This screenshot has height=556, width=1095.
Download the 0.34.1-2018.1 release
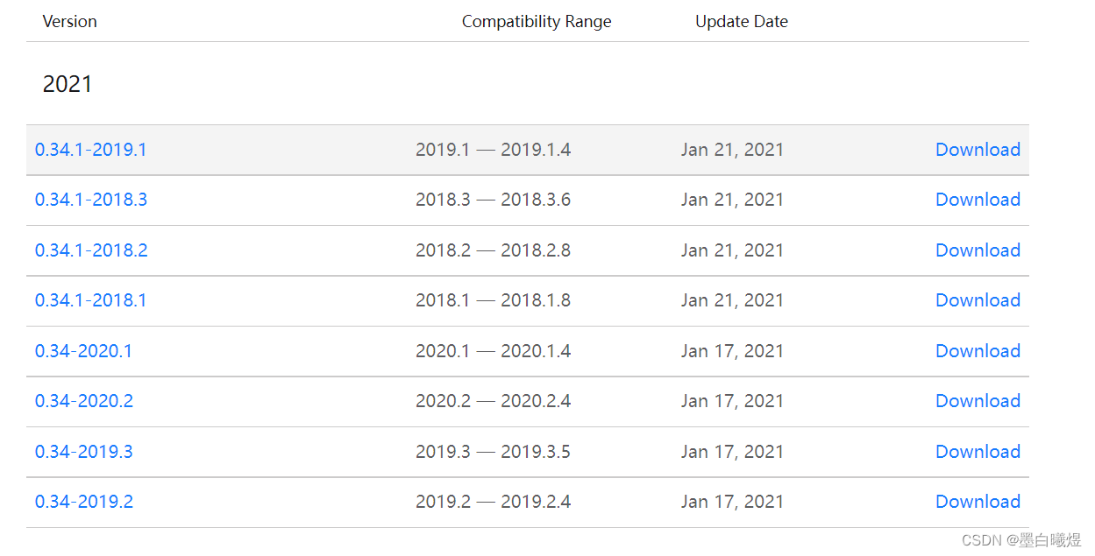978,300
